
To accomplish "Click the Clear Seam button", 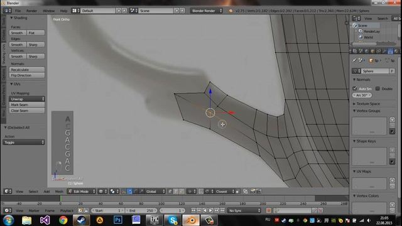I will pyautogui.click(x=27, y=110).
